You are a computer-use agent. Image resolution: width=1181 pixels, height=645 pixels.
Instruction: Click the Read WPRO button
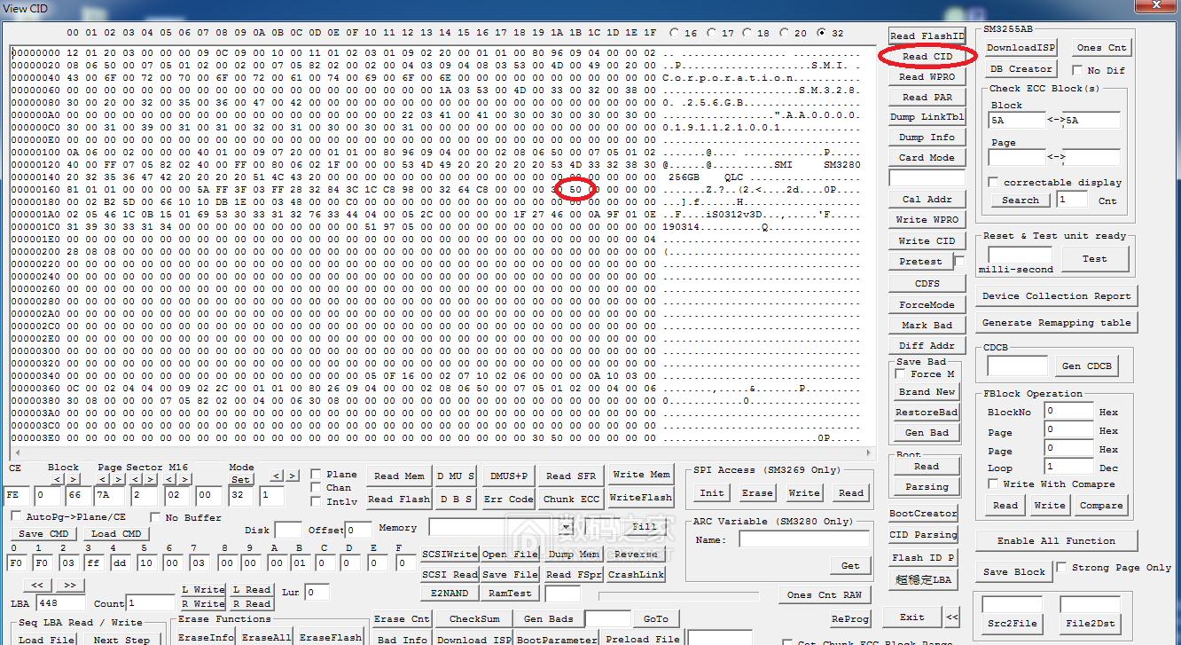coord(927,76)
